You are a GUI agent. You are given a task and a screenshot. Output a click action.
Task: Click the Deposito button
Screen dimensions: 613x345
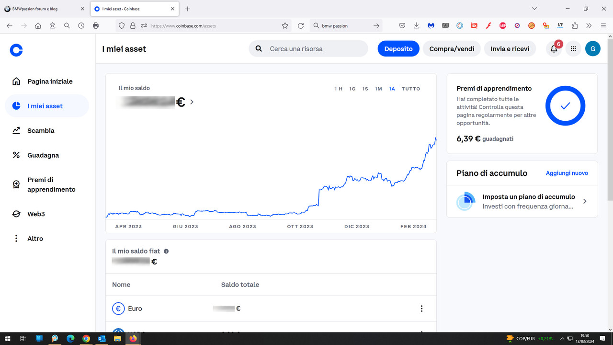(x=398, y=48)
